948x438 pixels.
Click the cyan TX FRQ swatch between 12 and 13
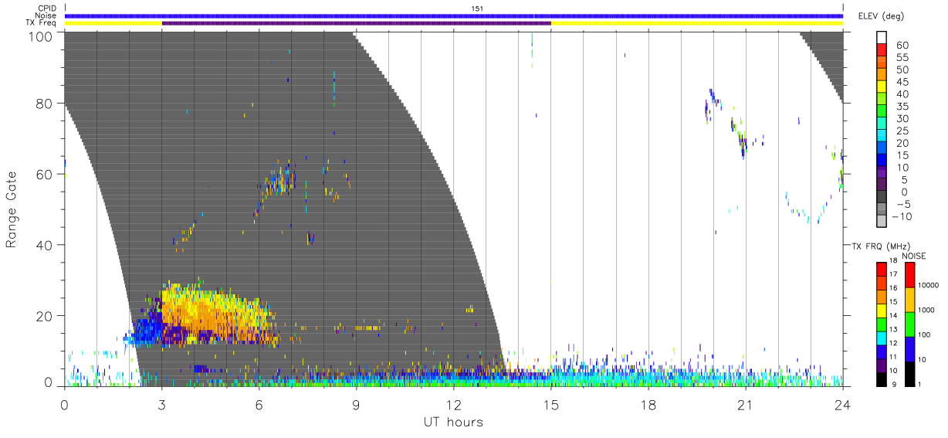pyautogui.click(x=882, y=338)
